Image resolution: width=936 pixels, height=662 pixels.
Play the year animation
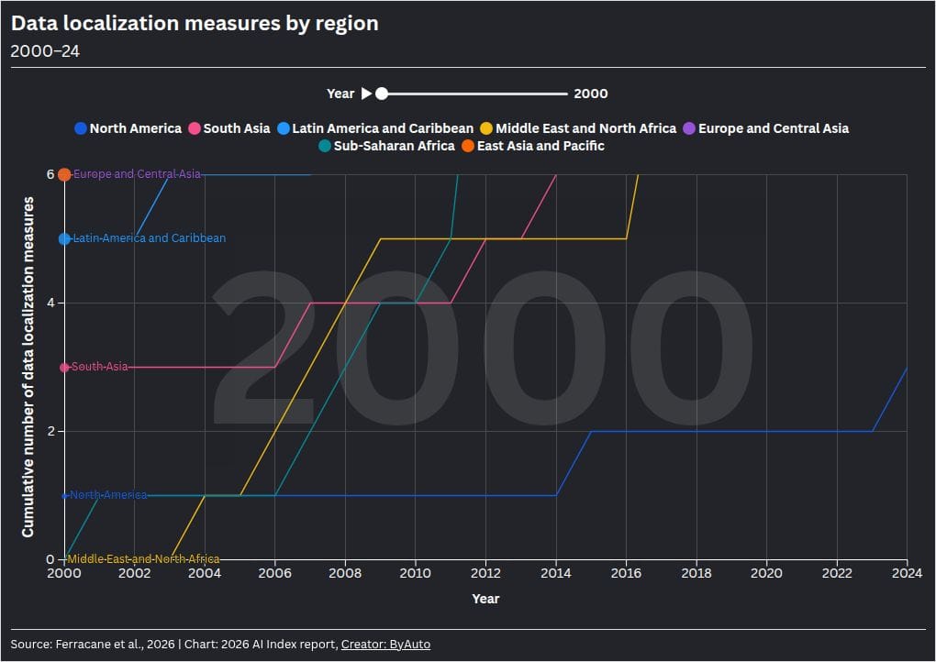[x=366, y=94]
